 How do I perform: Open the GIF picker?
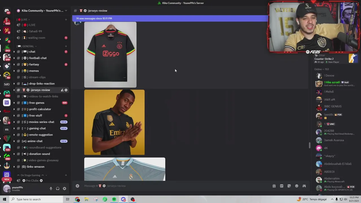(281, 186)
